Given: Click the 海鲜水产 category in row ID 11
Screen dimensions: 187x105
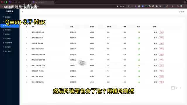Looking at the screenshot, I should [x=73, y=49].
